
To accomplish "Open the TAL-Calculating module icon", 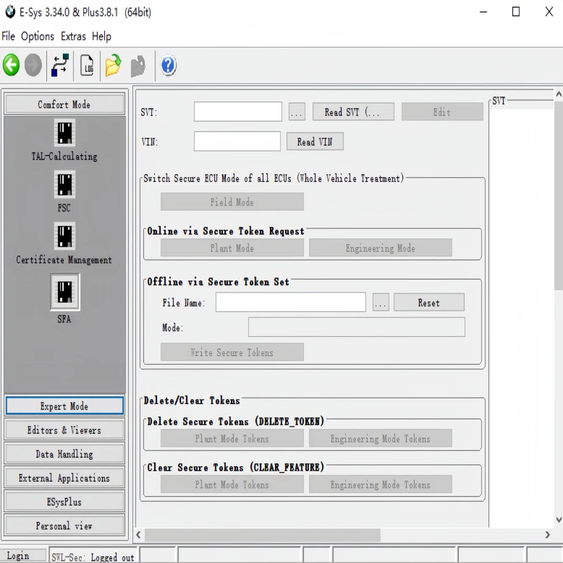I will click(x=65, y=132).
